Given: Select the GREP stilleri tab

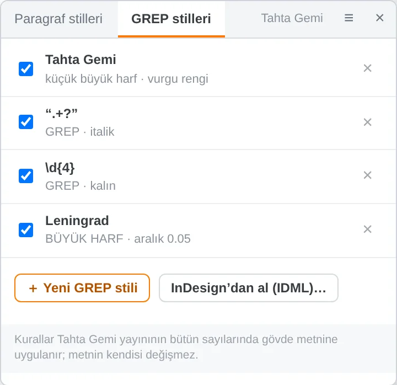Looking at the screenshot, I should point(171,19).
